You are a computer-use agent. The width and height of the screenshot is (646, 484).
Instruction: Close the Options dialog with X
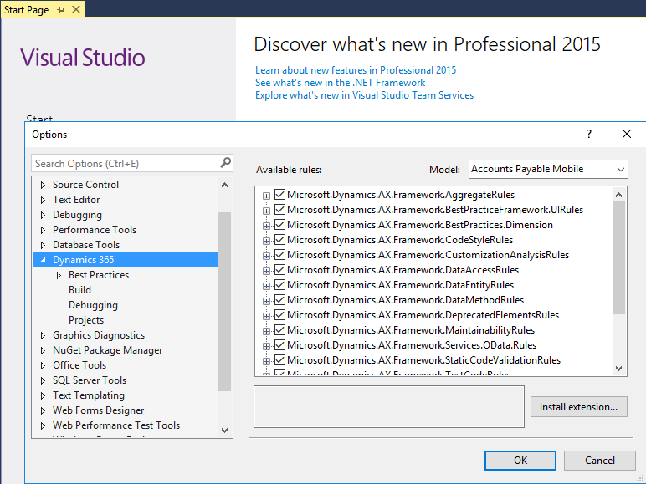626,134
